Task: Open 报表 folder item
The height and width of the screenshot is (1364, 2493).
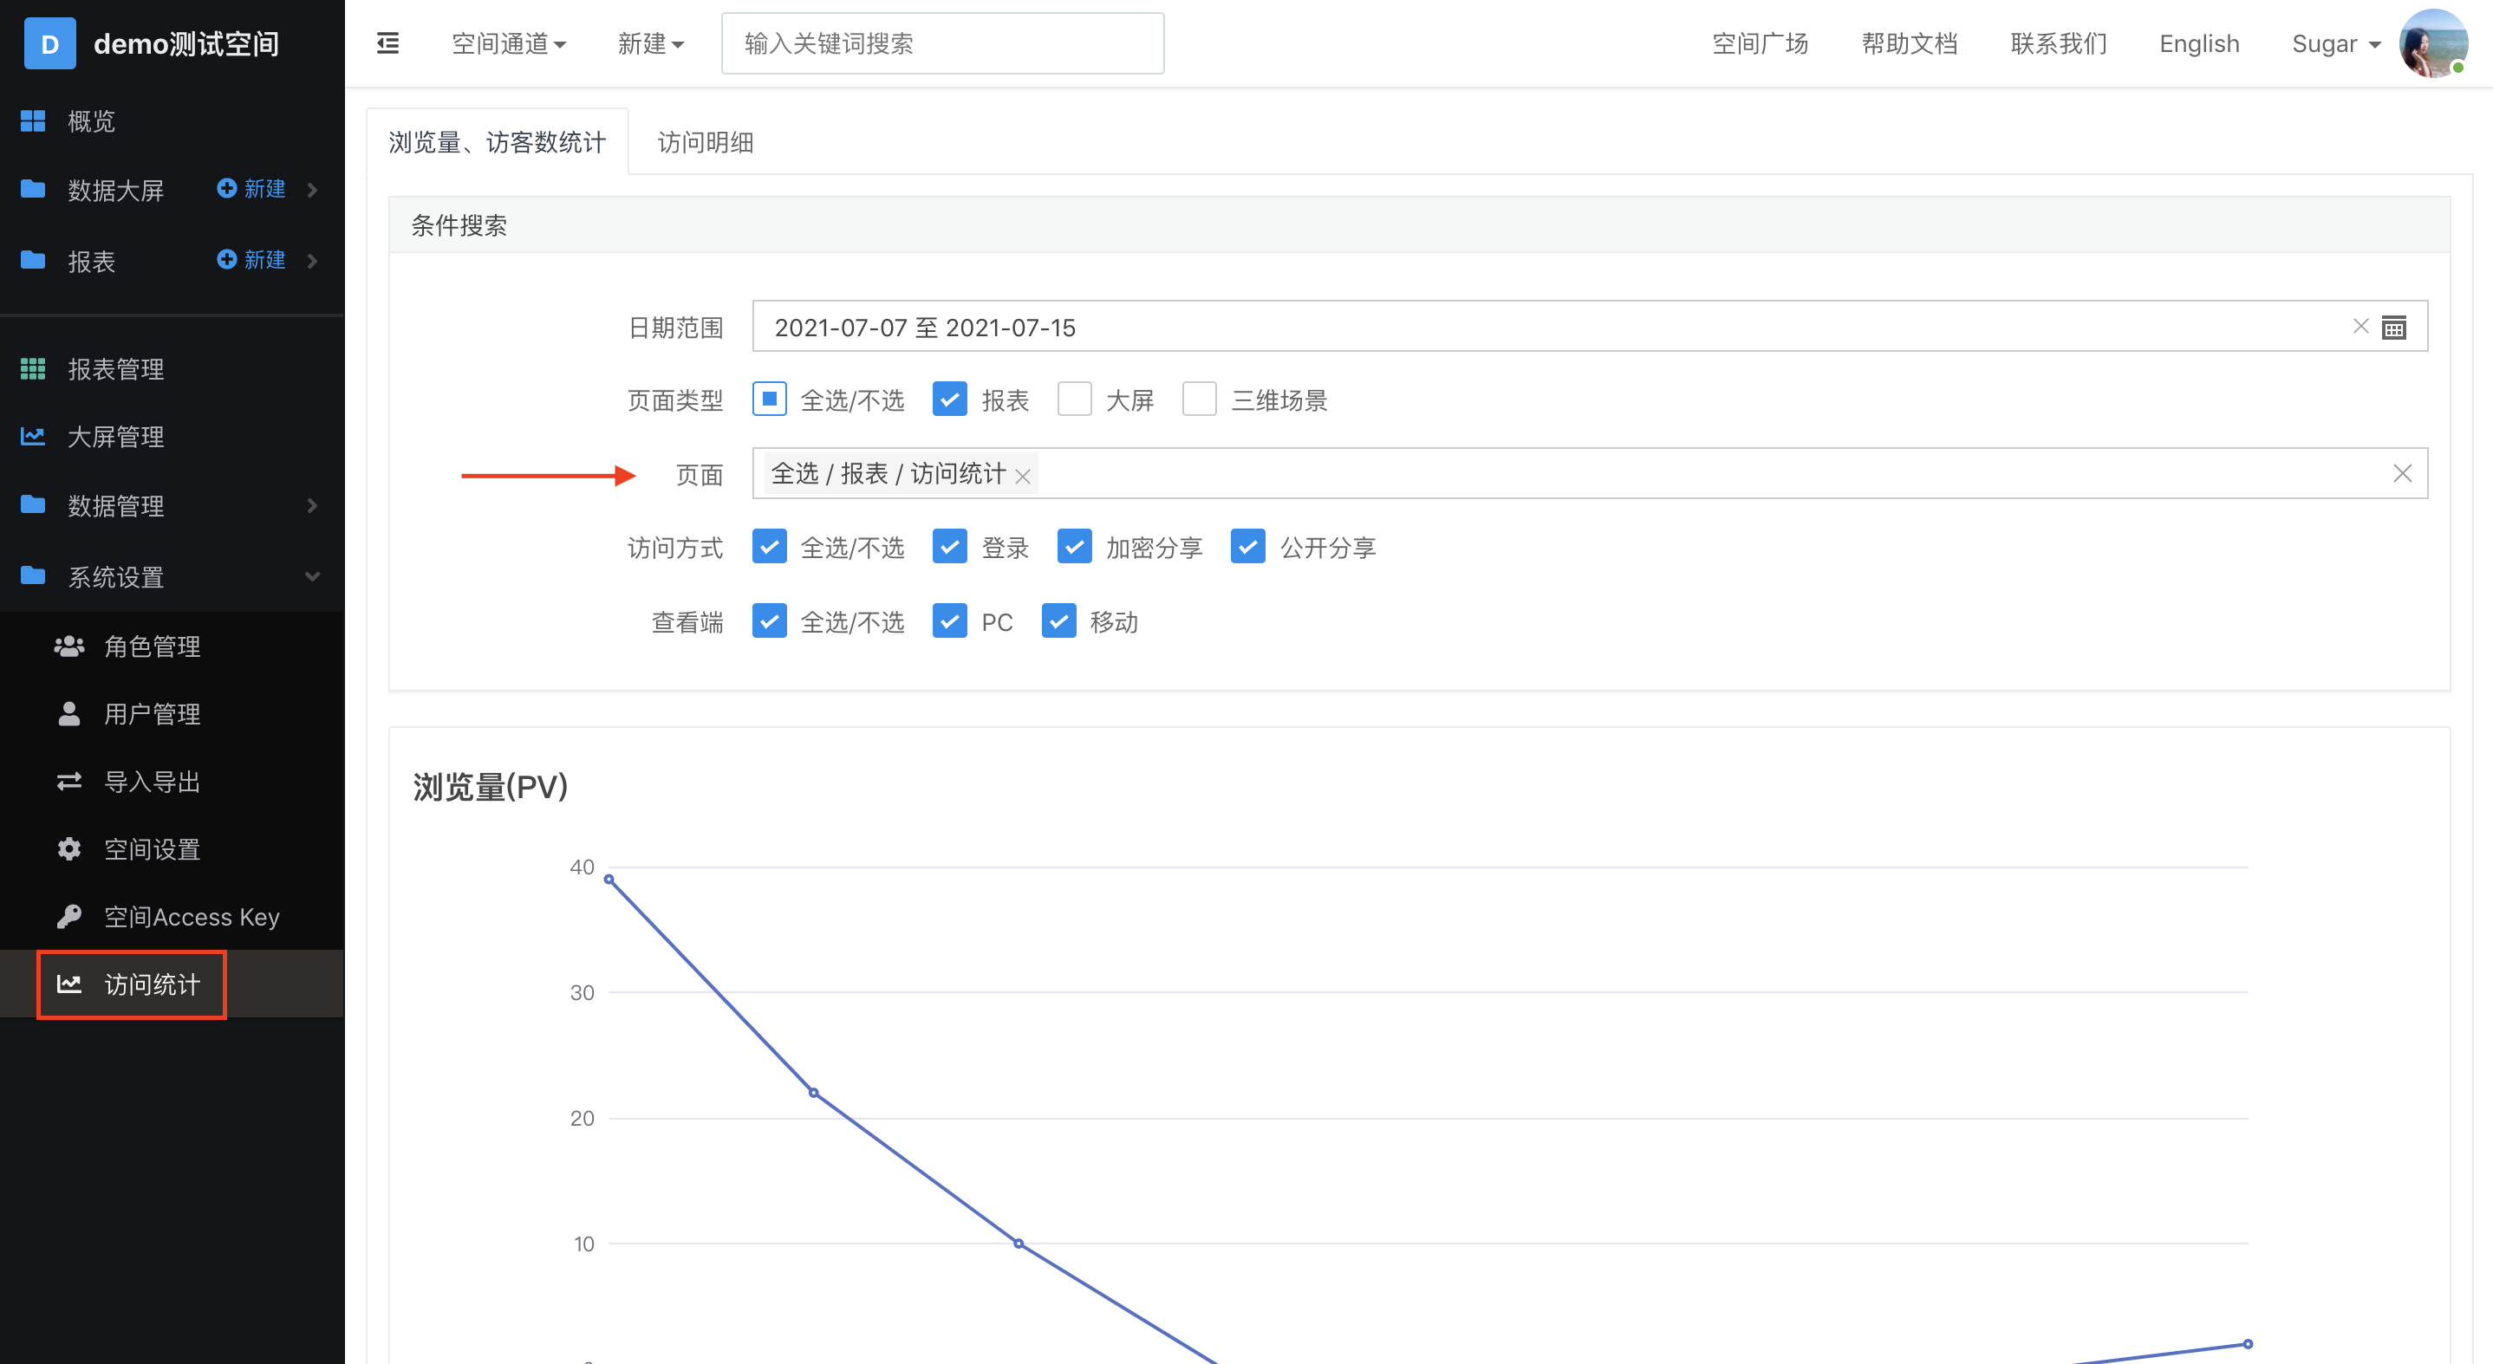Action: click(x=92, y=261)
